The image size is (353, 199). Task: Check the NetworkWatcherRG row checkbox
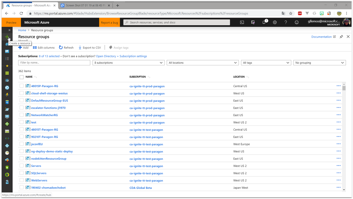point(22,115)
